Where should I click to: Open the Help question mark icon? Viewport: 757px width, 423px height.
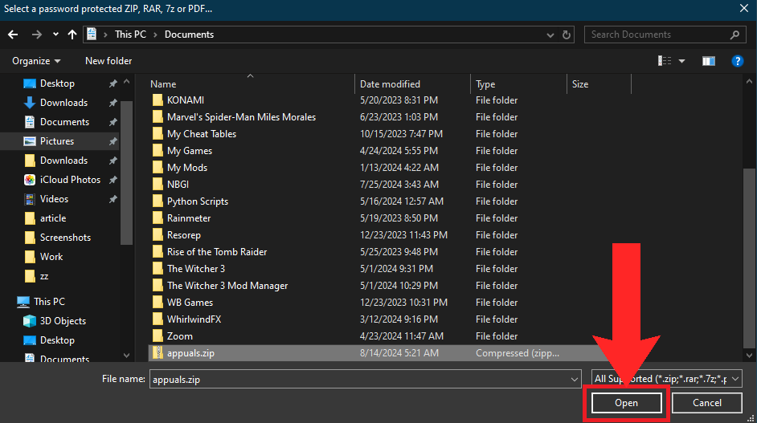coord(737,61)
